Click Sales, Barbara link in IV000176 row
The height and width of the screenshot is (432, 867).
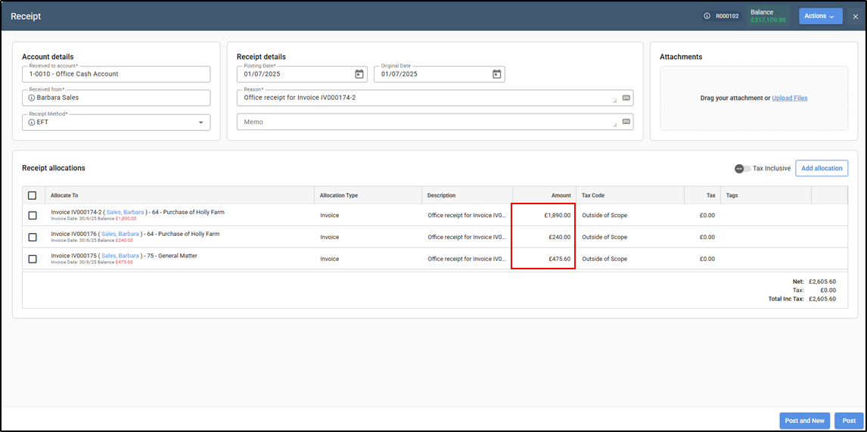point(120,234)
